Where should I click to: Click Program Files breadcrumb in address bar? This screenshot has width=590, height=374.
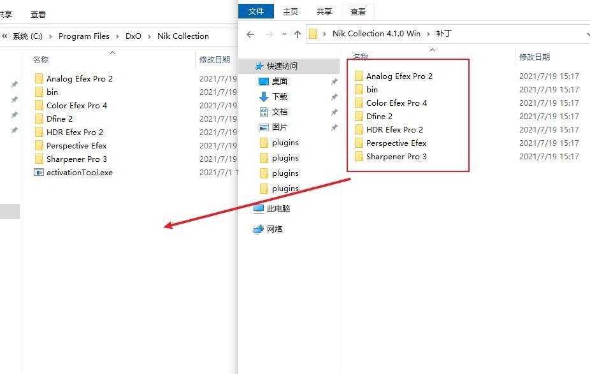83,36
